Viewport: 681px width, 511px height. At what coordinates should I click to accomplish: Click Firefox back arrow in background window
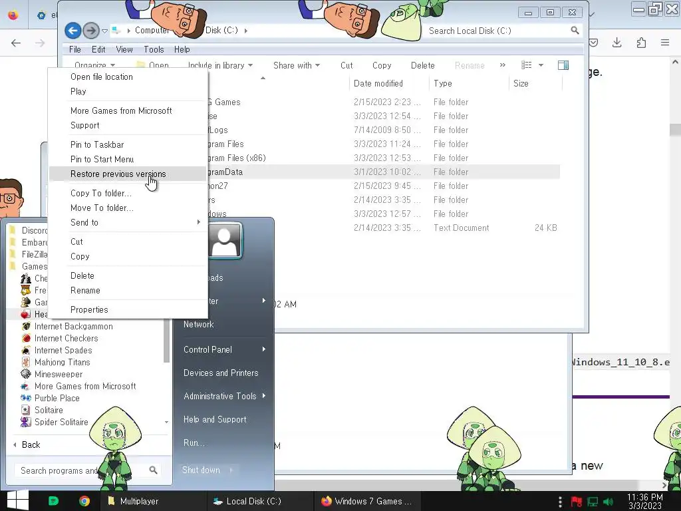(x=16, y=43)
